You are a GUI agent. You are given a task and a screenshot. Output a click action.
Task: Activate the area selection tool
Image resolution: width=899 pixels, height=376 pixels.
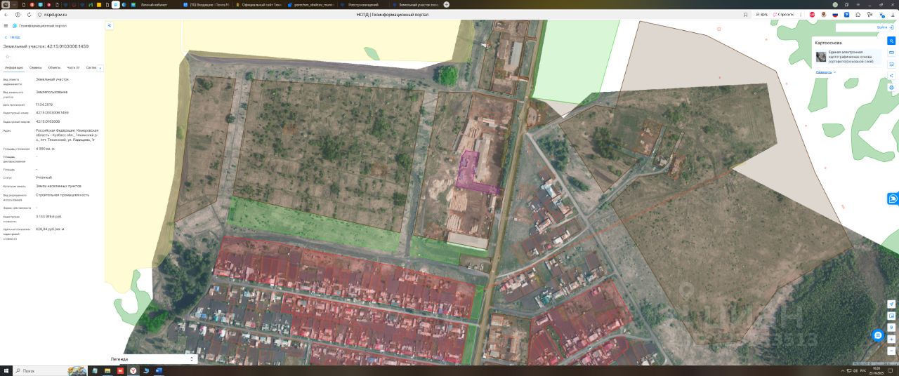pyautogui.click(x=891, y=64)
